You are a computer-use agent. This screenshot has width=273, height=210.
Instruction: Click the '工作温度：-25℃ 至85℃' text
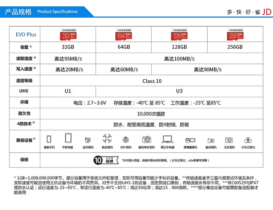click(195, 103)
